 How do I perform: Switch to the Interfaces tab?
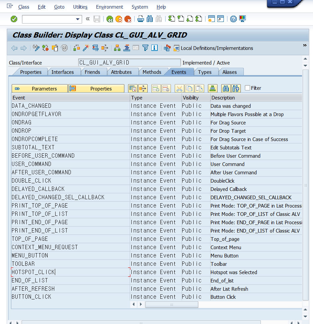tap(63, 72)
